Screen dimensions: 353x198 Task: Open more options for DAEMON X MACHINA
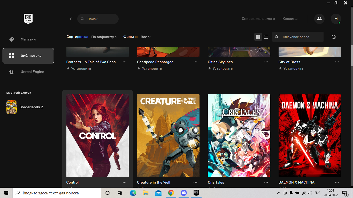(337, 182)
